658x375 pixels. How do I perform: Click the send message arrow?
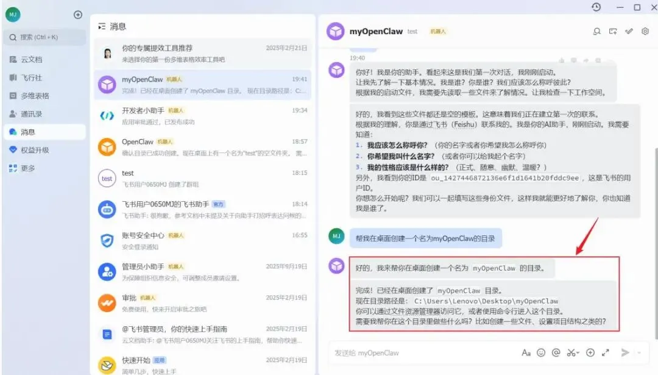point(625,352)
